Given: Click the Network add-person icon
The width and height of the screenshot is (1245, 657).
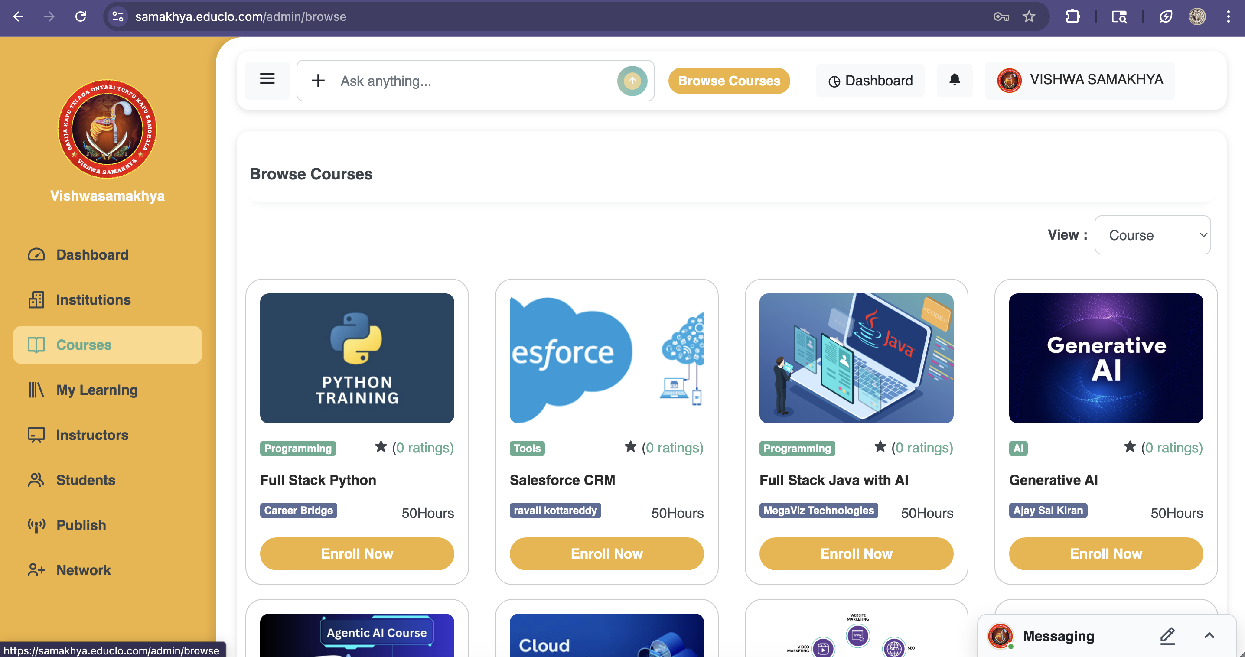Looking at the screenshot, I should (36, 570).
